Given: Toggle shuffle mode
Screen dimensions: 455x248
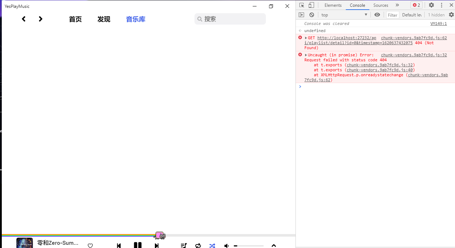Looking at the screenshot, I should (x=212, y=246).
